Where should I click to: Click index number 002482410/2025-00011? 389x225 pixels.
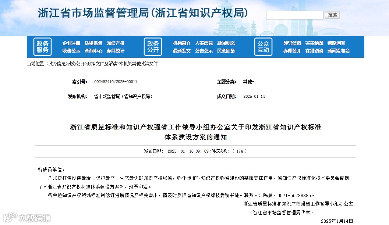point(116,82)
